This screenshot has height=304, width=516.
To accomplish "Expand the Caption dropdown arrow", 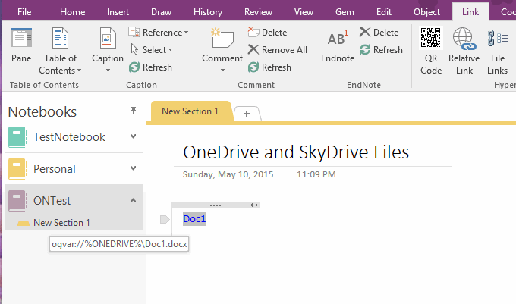I will point(108,70).
